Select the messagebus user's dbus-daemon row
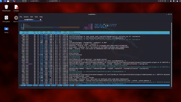181x102 pixels. click(x=94, y=64)
